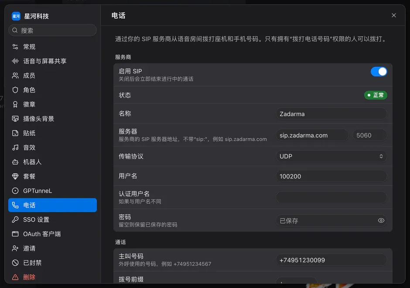The width and height of the screenshot is (410, 288).
Task: Click the 星河科技 workspace logo icon
Action: pyautogui.click(x=16, y=16)
